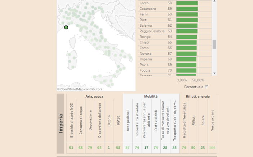Click the Depurazione value 79
This screenshot has width=253, height=157.
90,148
